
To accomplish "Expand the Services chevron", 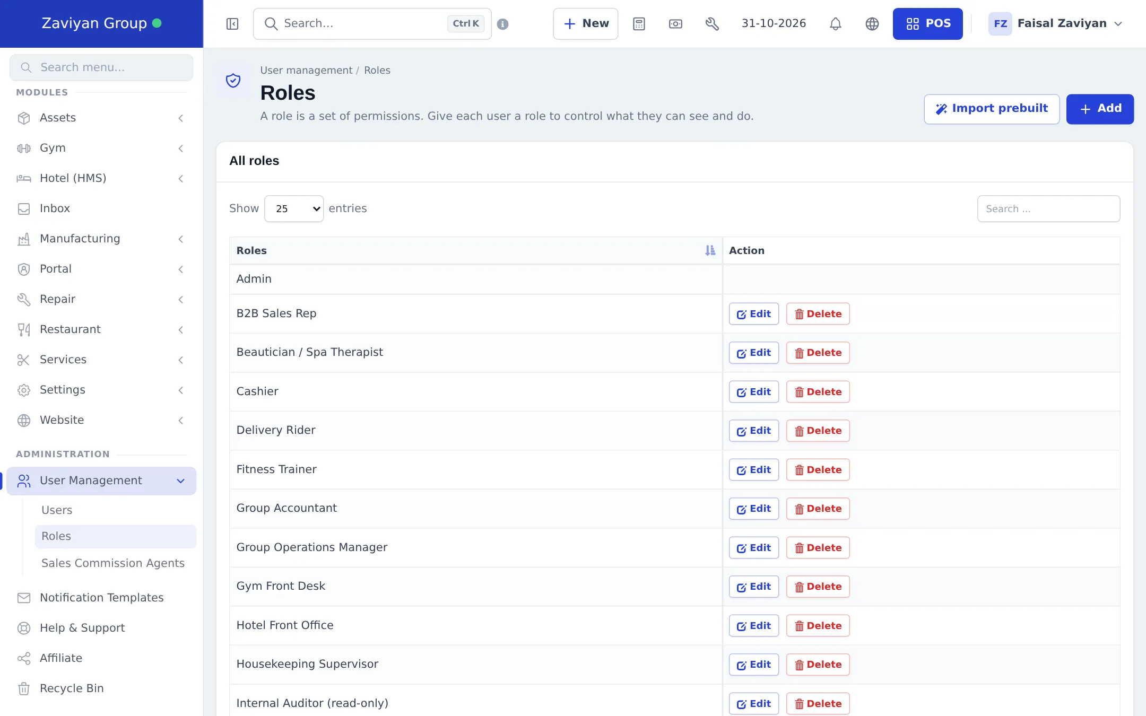I will coord(181,360).
